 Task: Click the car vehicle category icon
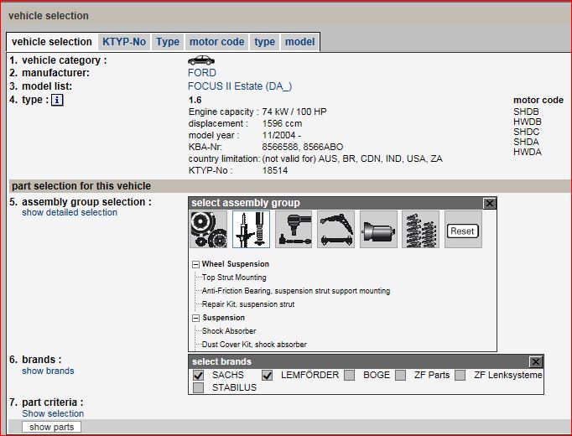(201, 60)
